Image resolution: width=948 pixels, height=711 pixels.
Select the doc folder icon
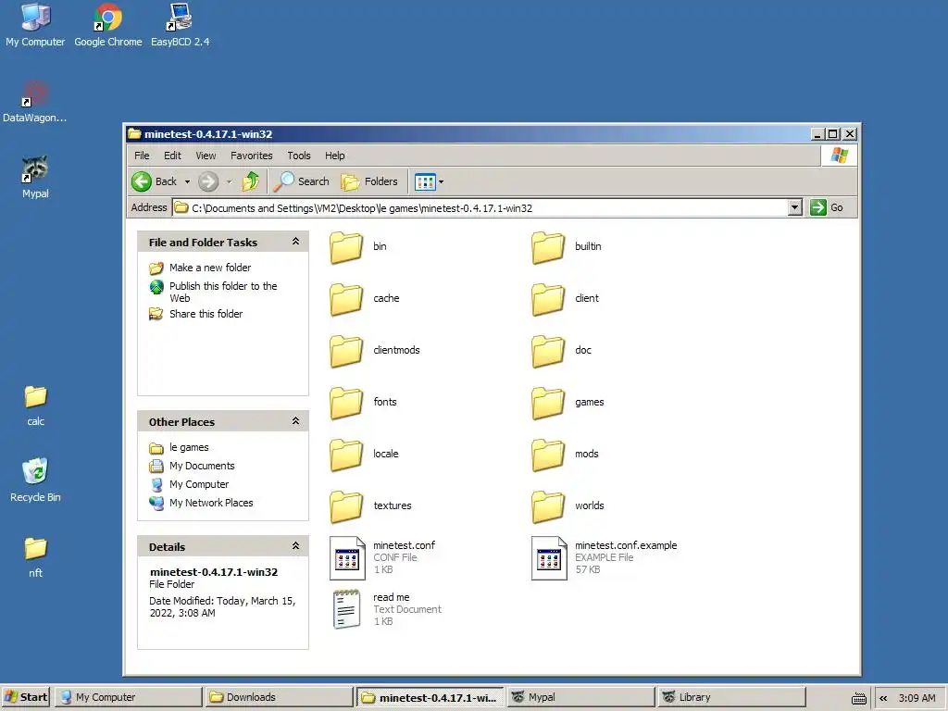(x=548, y=351)
